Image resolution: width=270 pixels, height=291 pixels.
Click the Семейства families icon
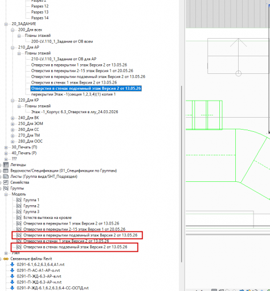6,182
